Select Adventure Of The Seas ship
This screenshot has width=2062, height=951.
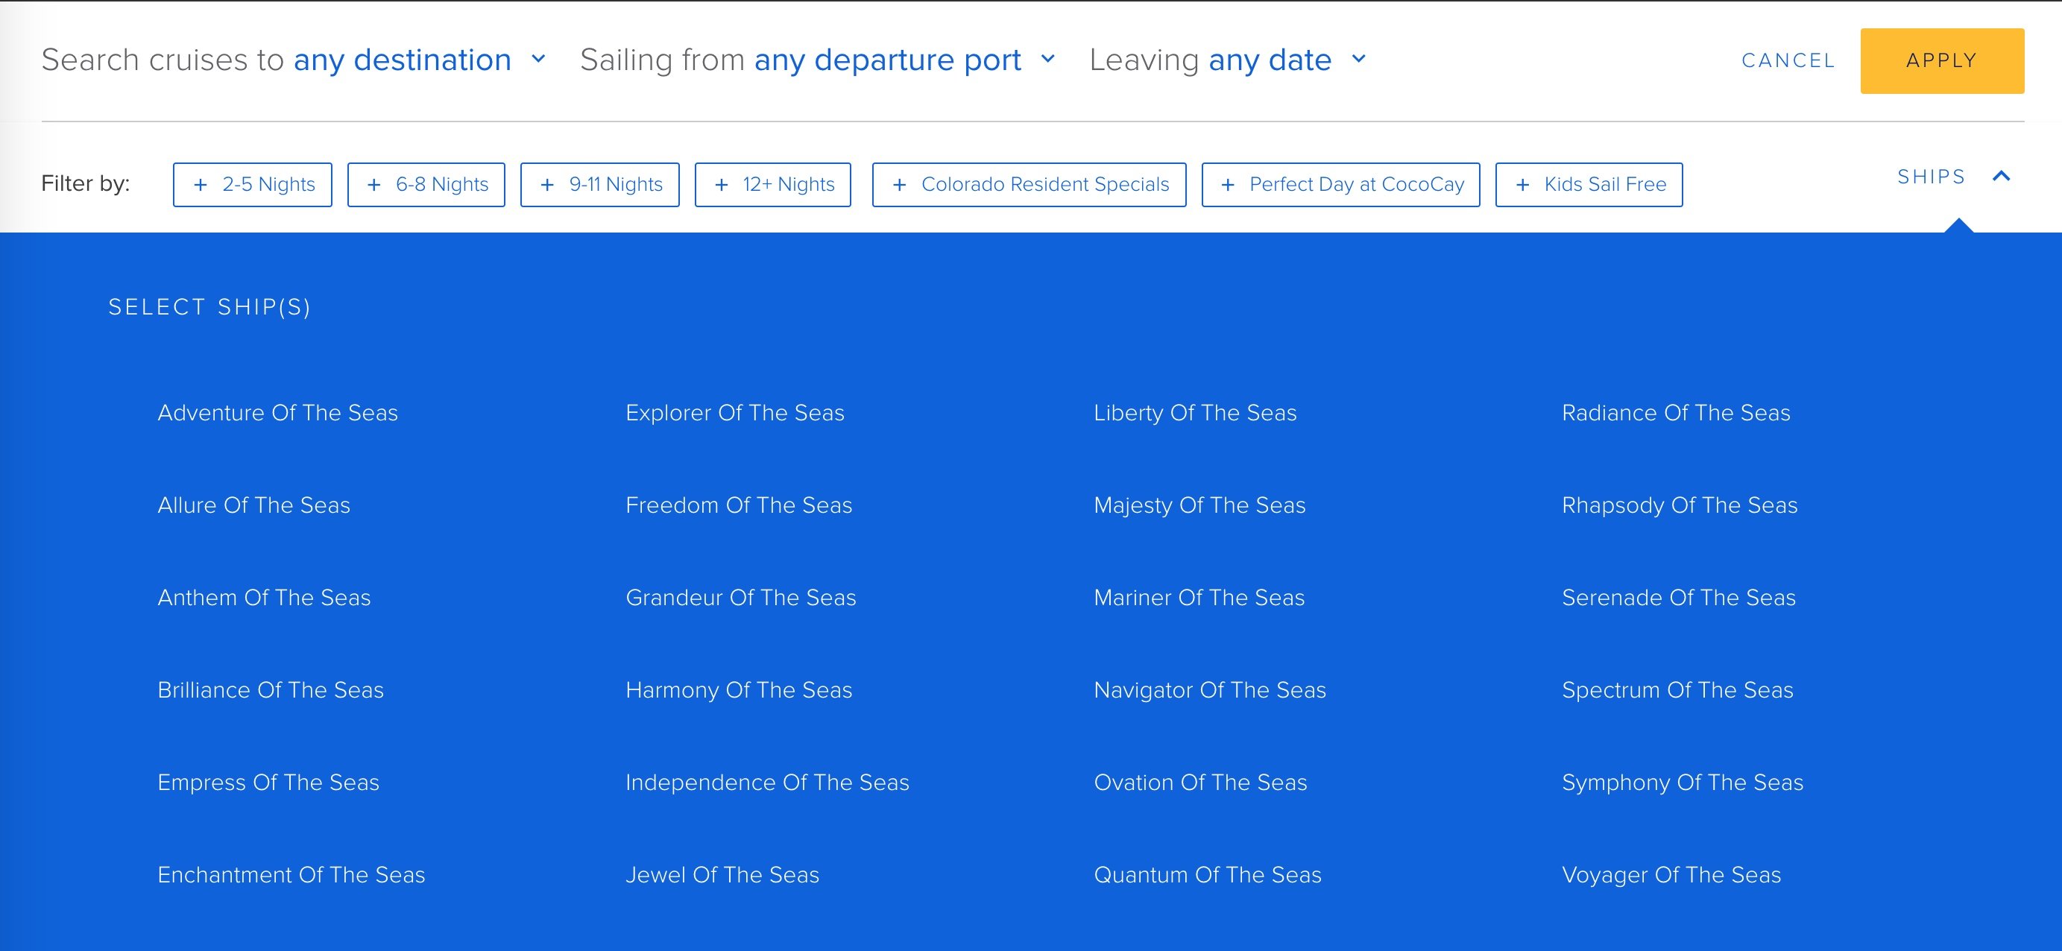pyautogui.click(x=278, y=413)
